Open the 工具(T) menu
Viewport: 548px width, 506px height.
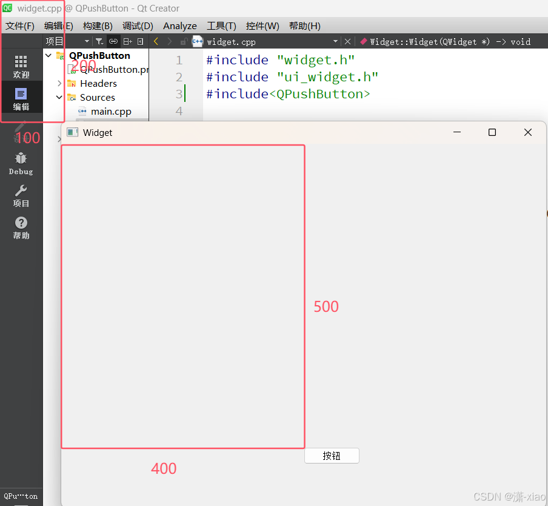point(222,26)
